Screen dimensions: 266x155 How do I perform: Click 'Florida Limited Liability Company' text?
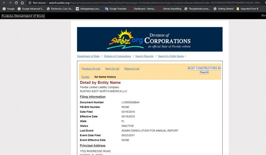click(x=99, y=87)
